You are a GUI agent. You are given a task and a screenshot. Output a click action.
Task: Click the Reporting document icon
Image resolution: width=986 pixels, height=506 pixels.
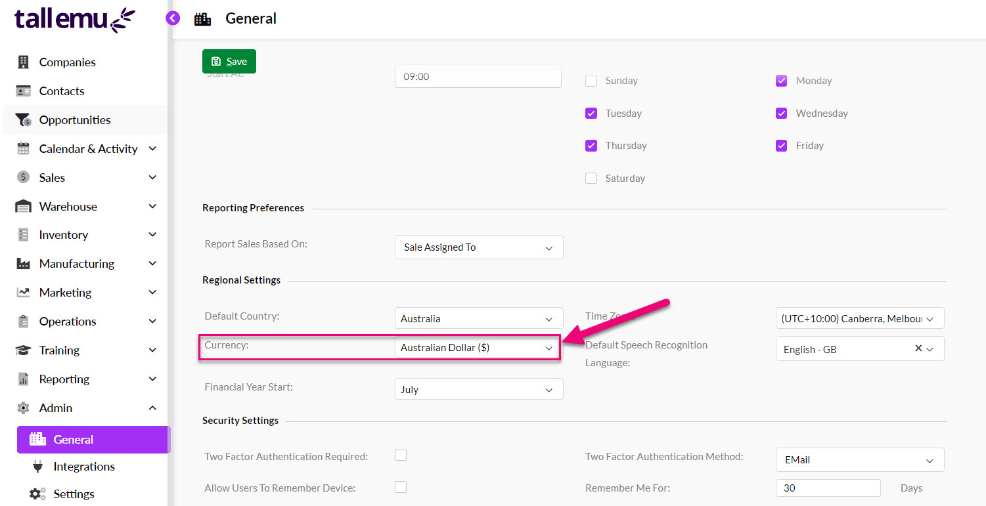[x=24, y=379]
